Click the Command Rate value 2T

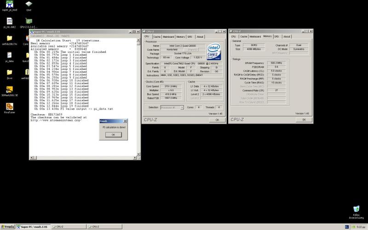(x=276, y=90)
